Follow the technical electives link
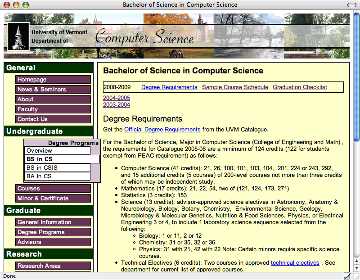The height and width of the screenshot is (280, 360). 295,263
